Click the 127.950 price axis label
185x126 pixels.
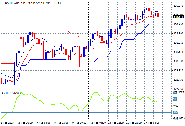point(178,89)
